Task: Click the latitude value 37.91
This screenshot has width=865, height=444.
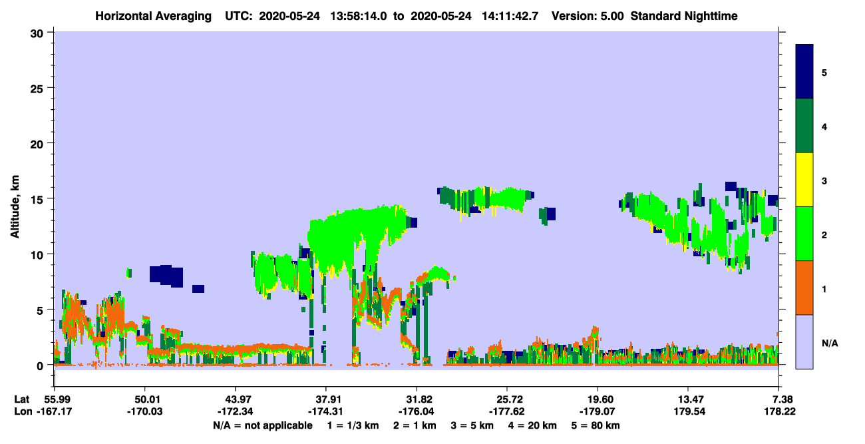Action: click(x=326, y=399)
